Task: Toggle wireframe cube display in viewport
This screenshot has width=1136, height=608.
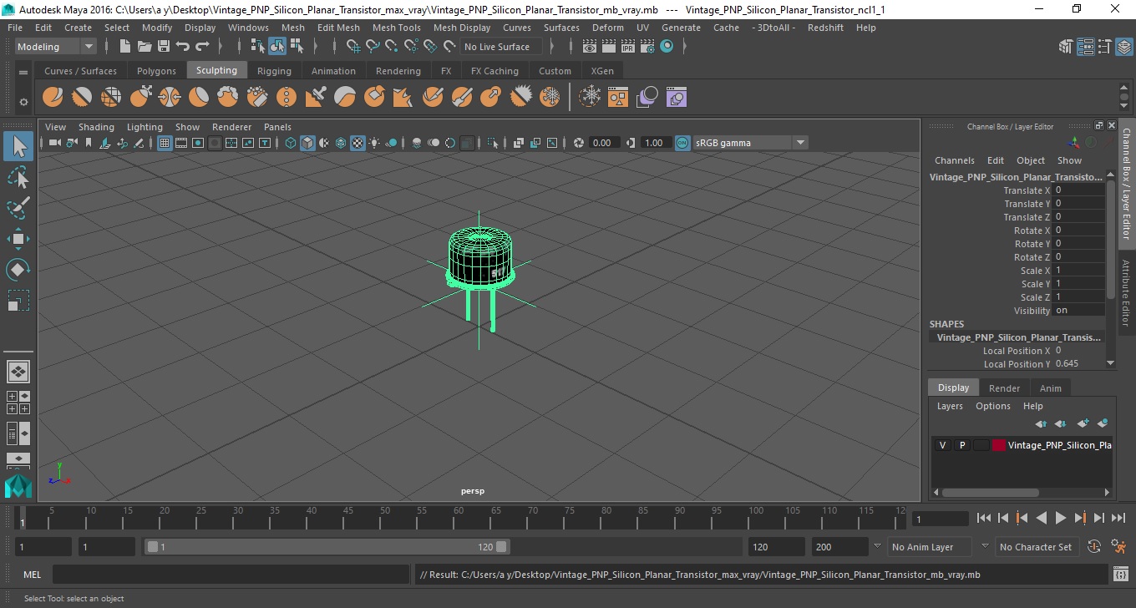Action: click(291, 143)
